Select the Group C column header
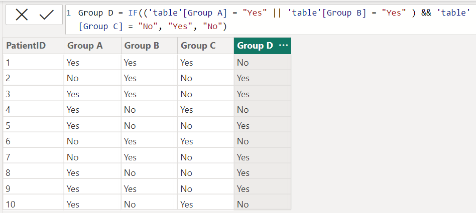Viewport: 476px width, 213px height. pos(206,46)
